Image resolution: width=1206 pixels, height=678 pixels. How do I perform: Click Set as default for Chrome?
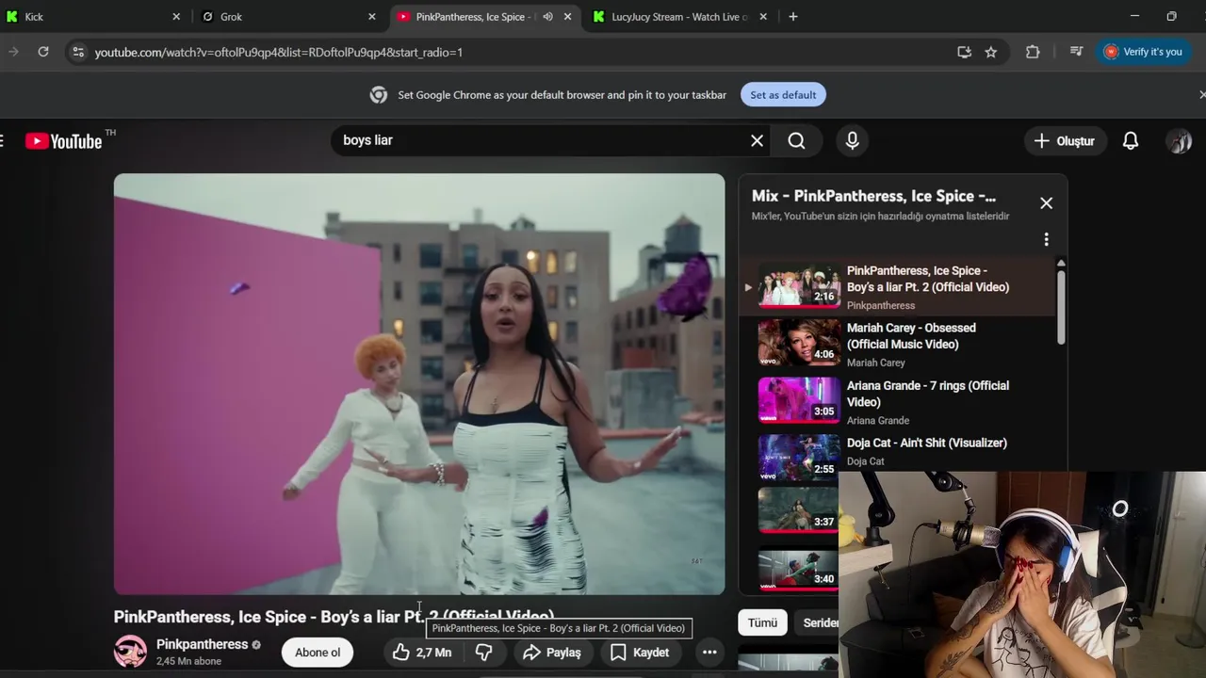783,94
